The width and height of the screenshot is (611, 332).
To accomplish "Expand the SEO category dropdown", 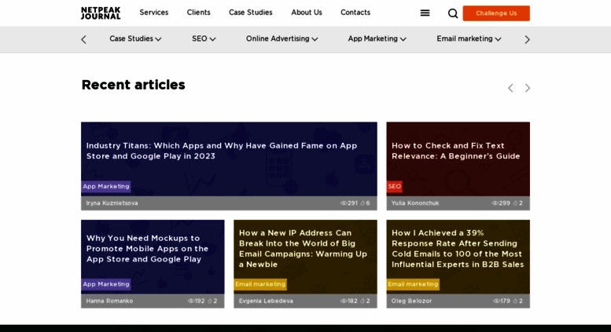I will pyautogui.click(x=204, y=39).
